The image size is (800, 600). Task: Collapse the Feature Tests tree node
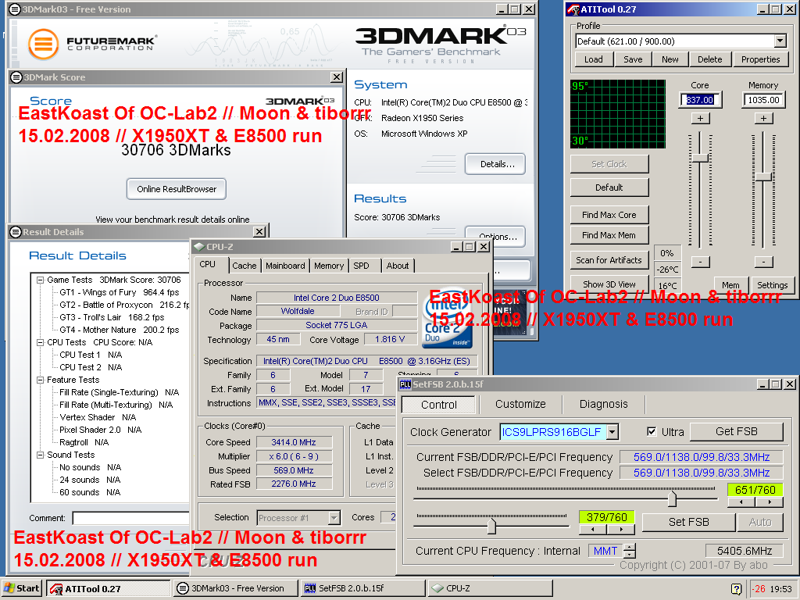40,380
